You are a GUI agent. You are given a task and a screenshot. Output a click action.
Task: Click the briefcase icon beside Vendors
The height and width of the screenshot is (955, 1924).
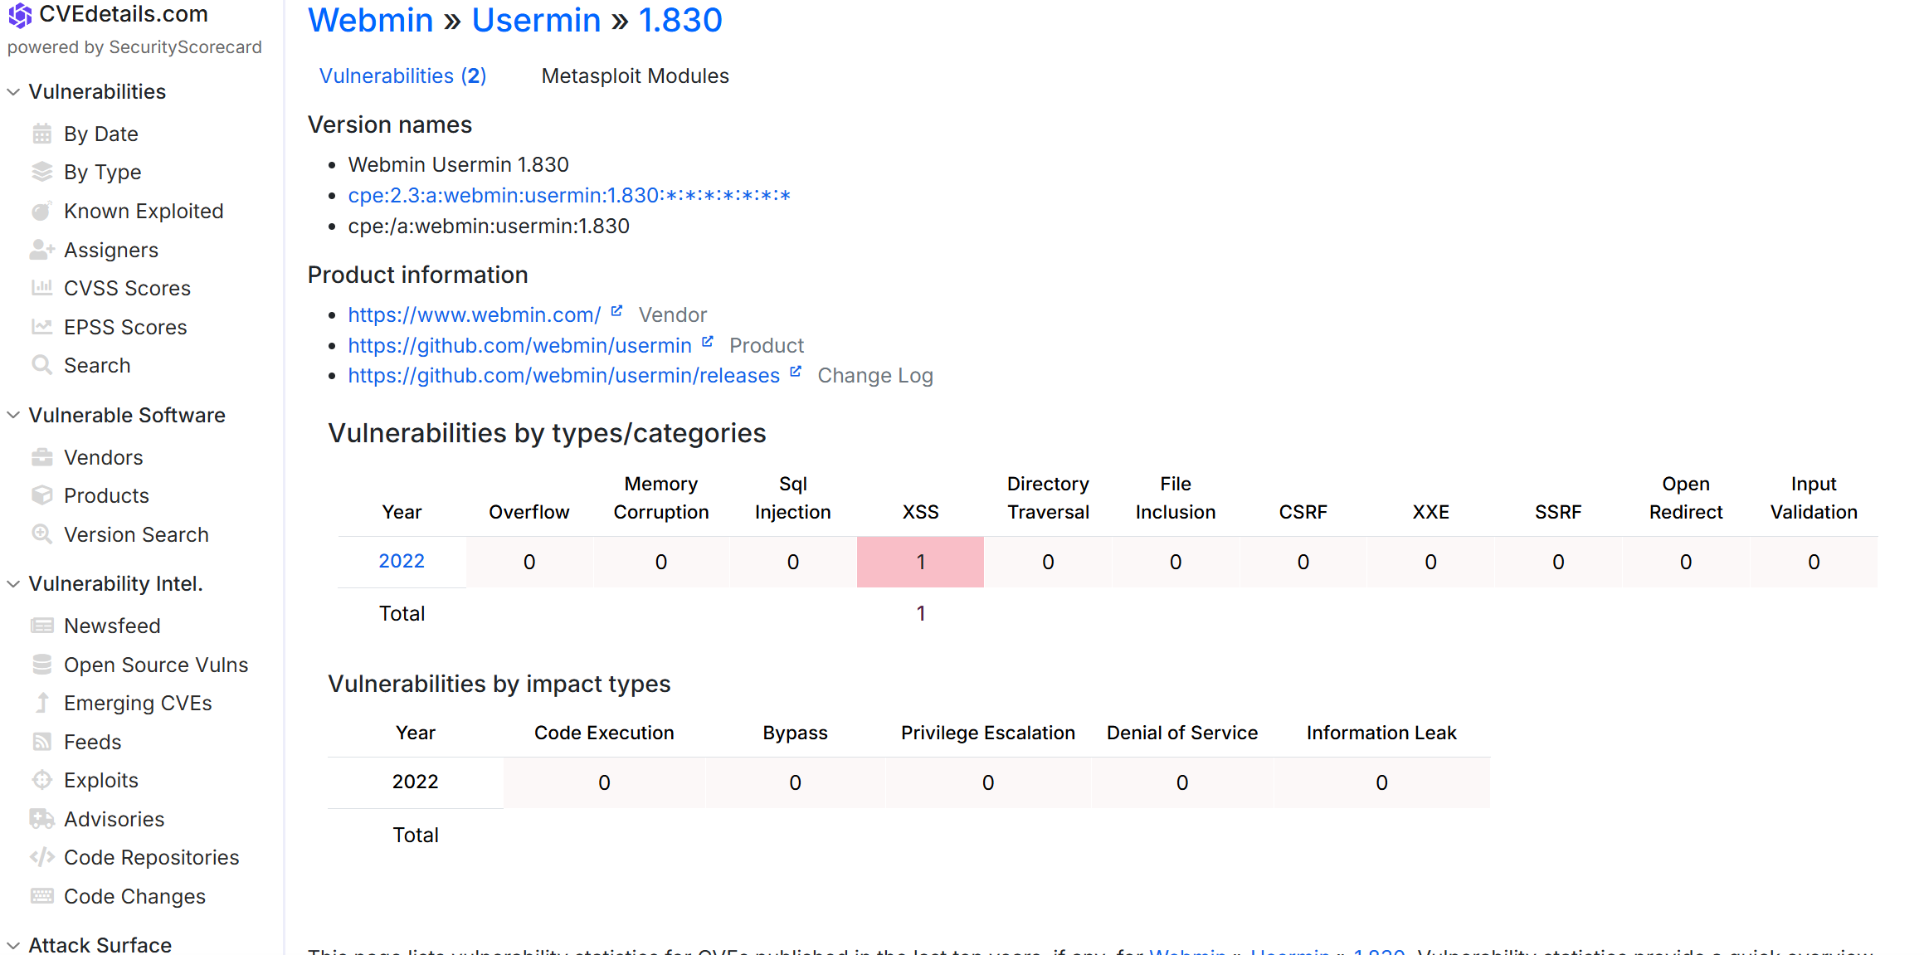(41, 457)
